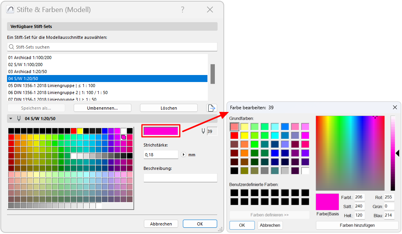Click the pen icon beside index 39
Image resolution: width=402 pixels, height=234 pixels.
[202, 131]
